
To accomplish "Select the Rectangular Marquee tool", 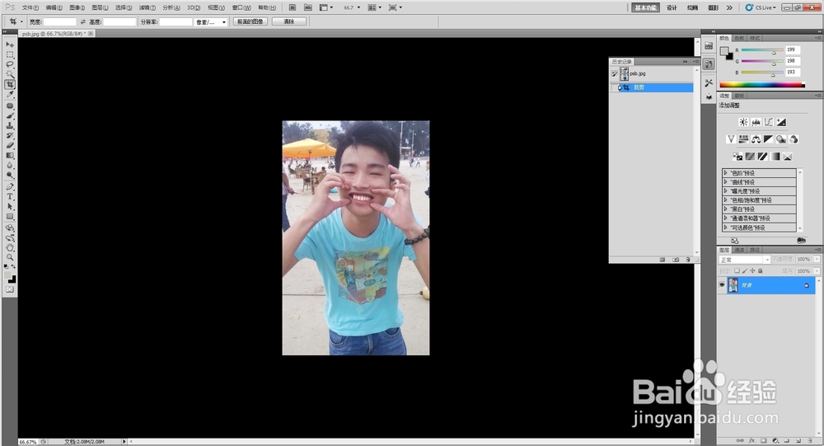I will point(10,54).
